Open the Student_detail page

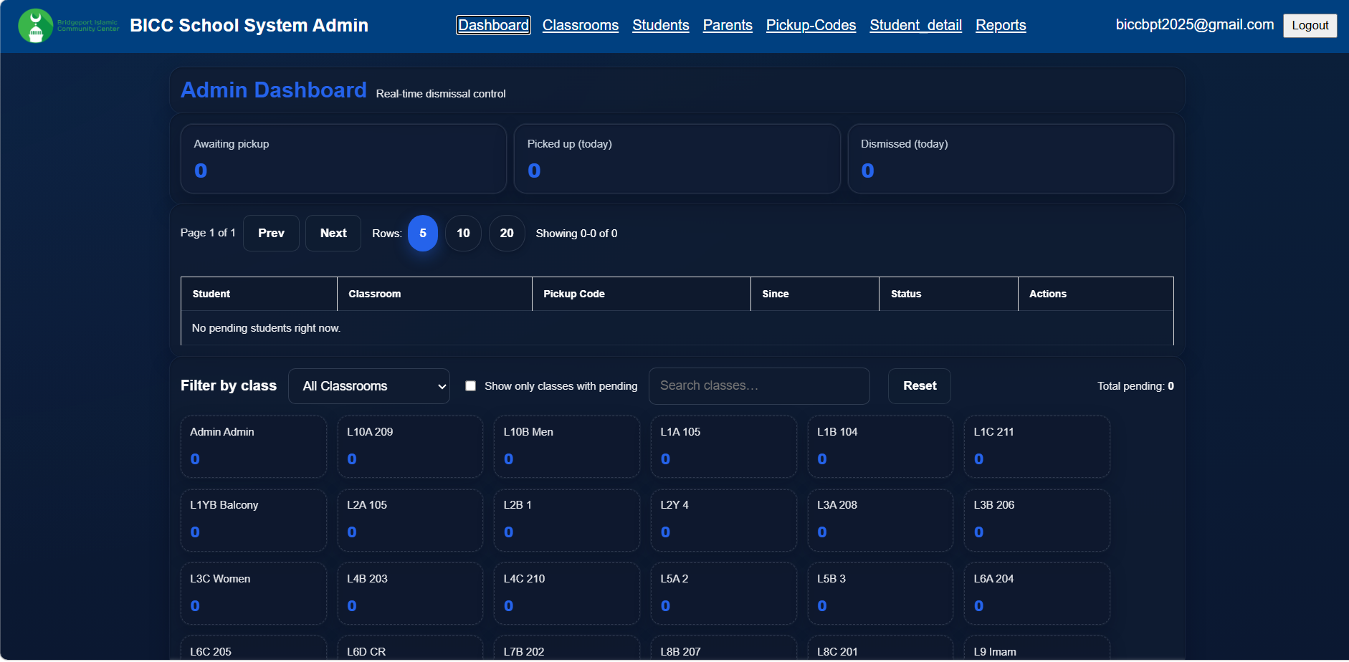point(915,25)
